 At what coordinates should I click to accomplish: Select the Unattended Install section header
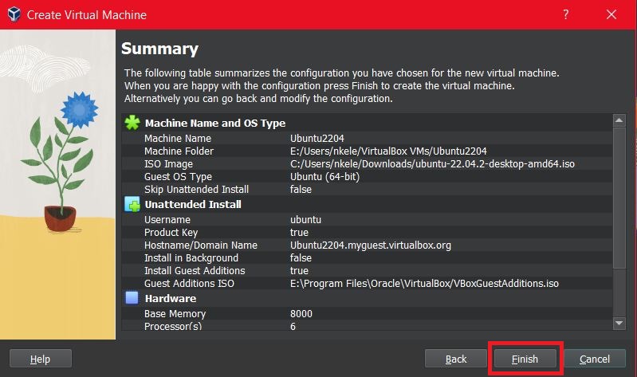pyautogui.click(x=193, y=204)
